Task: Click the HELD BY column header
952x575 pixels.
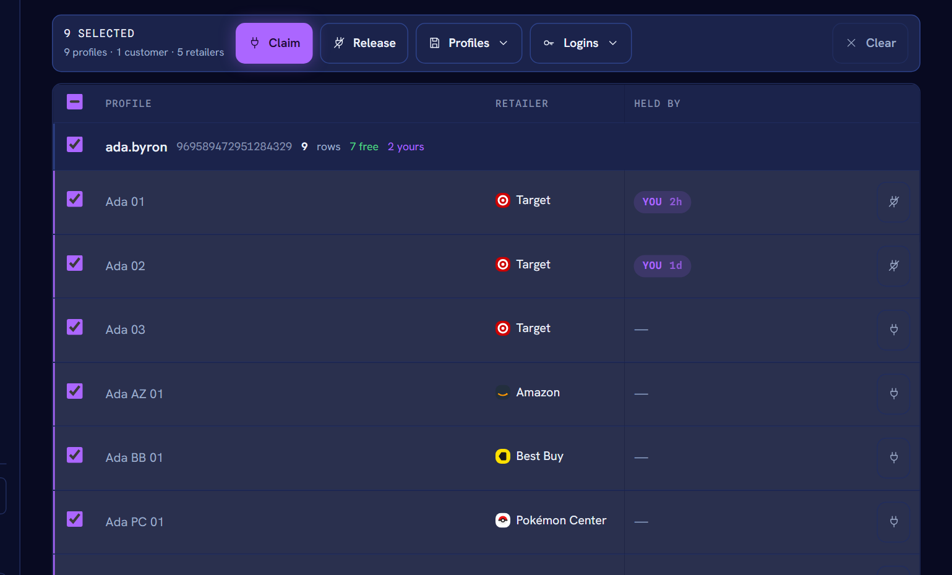Action: tap(657, 104)
